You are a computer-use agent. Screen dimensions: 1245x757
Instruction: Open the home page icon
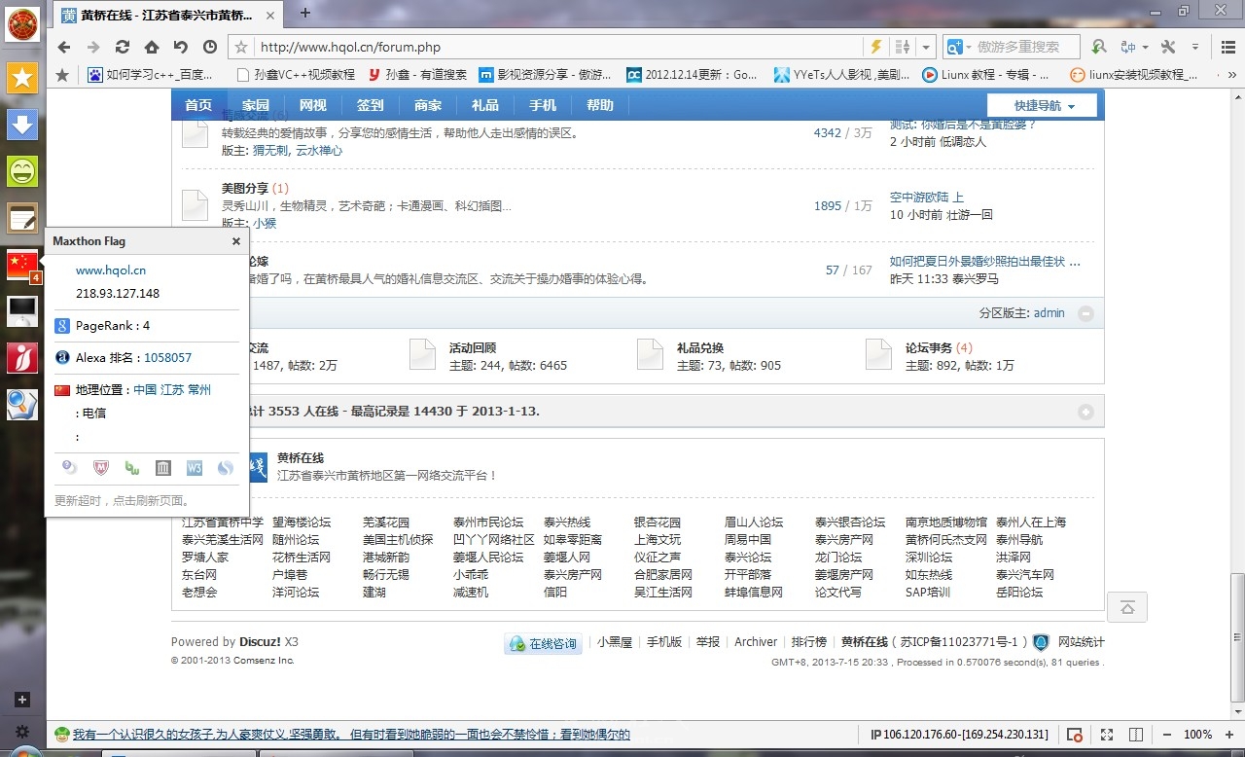(152, 47)
